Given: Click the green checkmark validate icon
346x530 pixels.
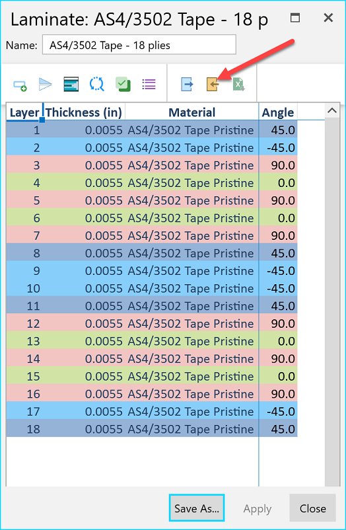Looking at the screenshot, I should 123,84.
